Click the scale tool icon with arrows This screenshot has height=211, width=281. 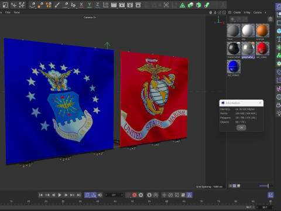click(22, 5)
